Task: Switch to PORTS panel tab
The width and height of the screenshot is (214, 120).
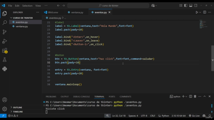Action: pyautogui.click(x=112, y=97)
